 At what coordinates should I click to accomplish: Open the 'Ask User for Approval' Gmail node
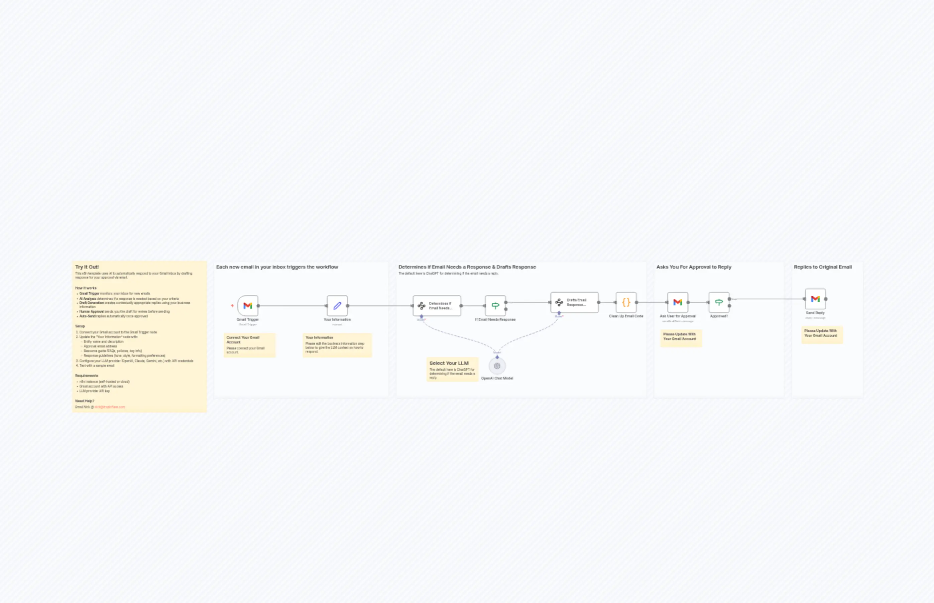click(678, 302)
